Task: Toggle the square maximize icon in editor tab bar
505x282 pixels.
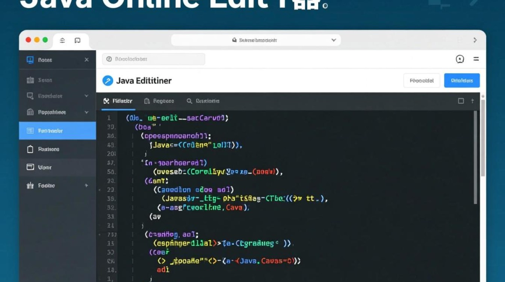Action: tap(461, 101)
